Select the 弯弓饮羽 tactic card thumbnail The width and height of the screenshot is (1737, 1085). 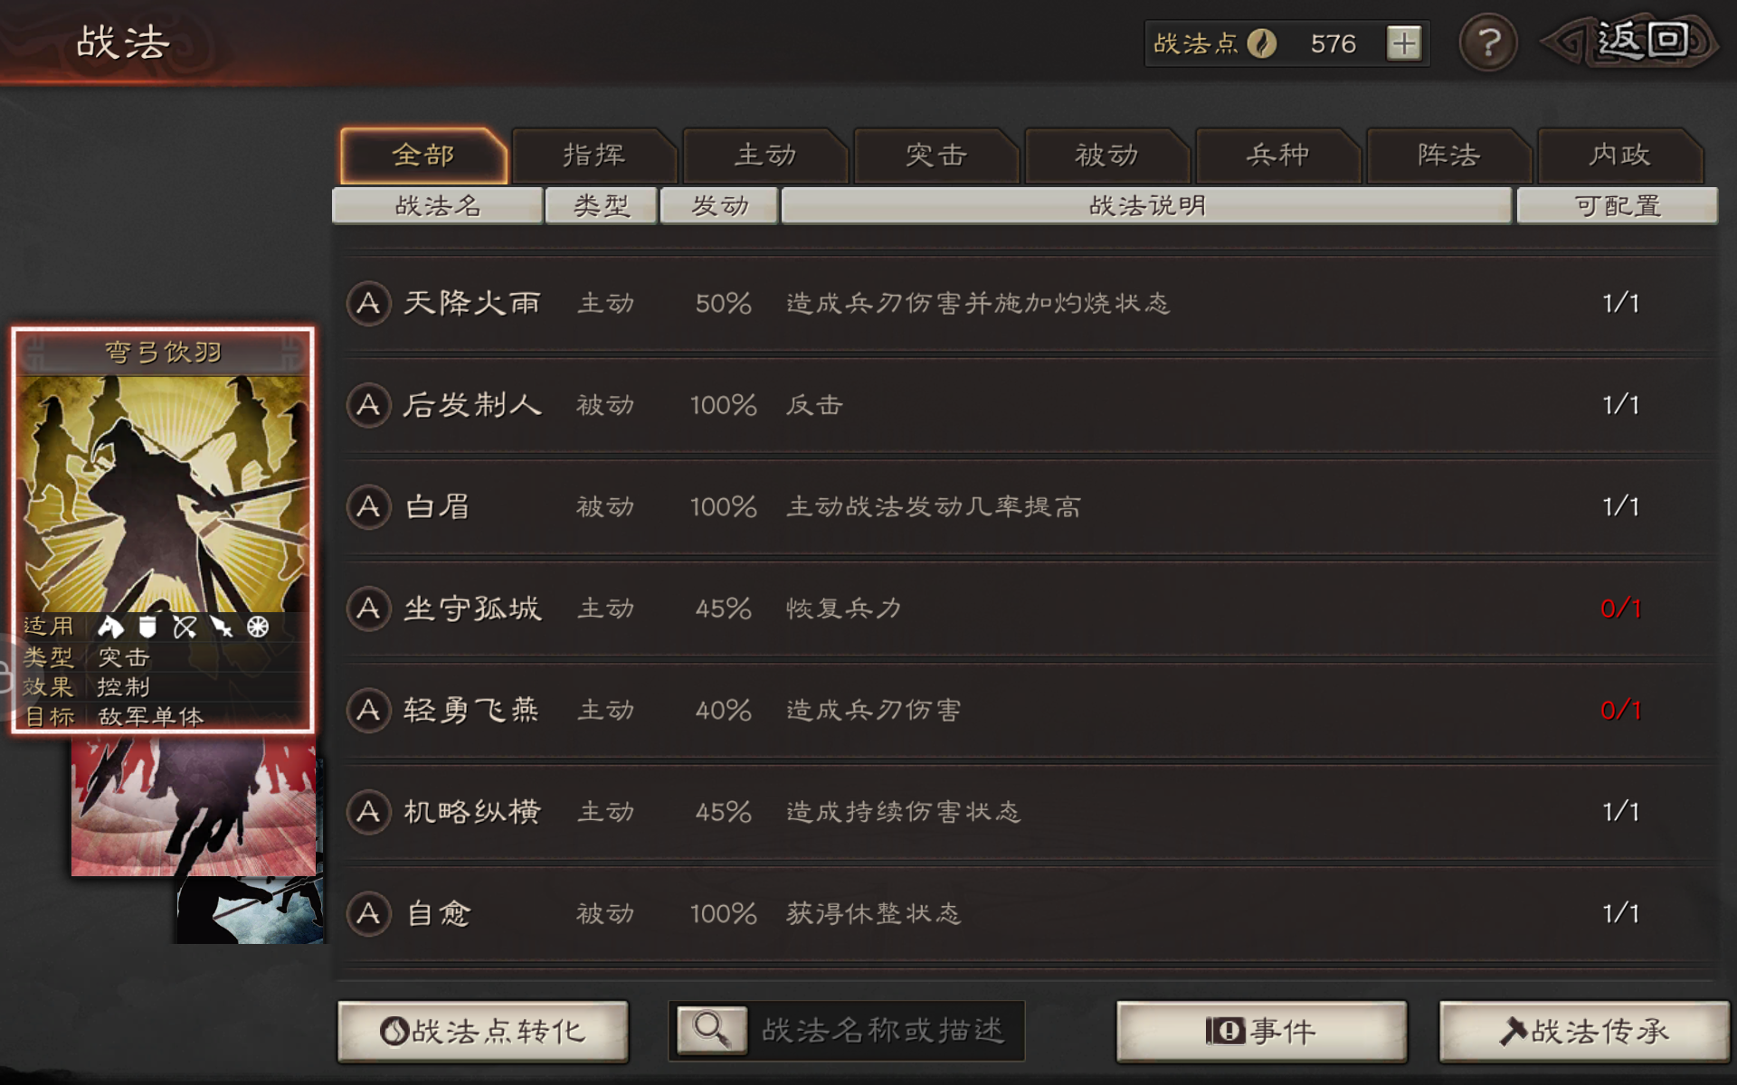pyautogui.click(x=163, y=530)
